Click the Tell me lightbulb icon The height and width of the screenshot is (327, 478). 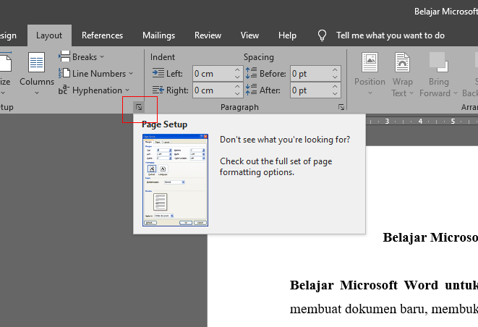pyautogui.click(x=322, y=35)
